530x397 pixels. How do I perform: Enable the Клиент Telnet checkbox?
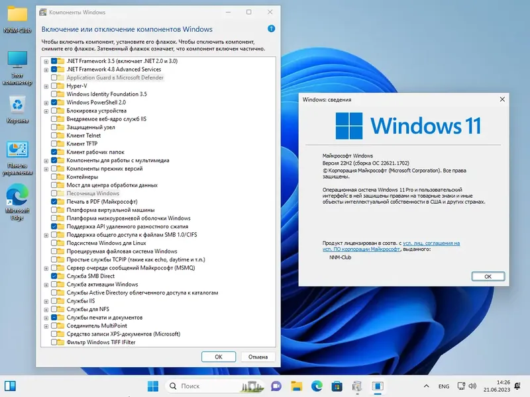tap(54, 136)
